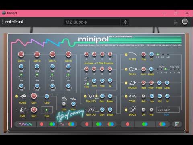Select the HP filter mode LED
This screenshot has width=193, height=145.
pos(168,54)
